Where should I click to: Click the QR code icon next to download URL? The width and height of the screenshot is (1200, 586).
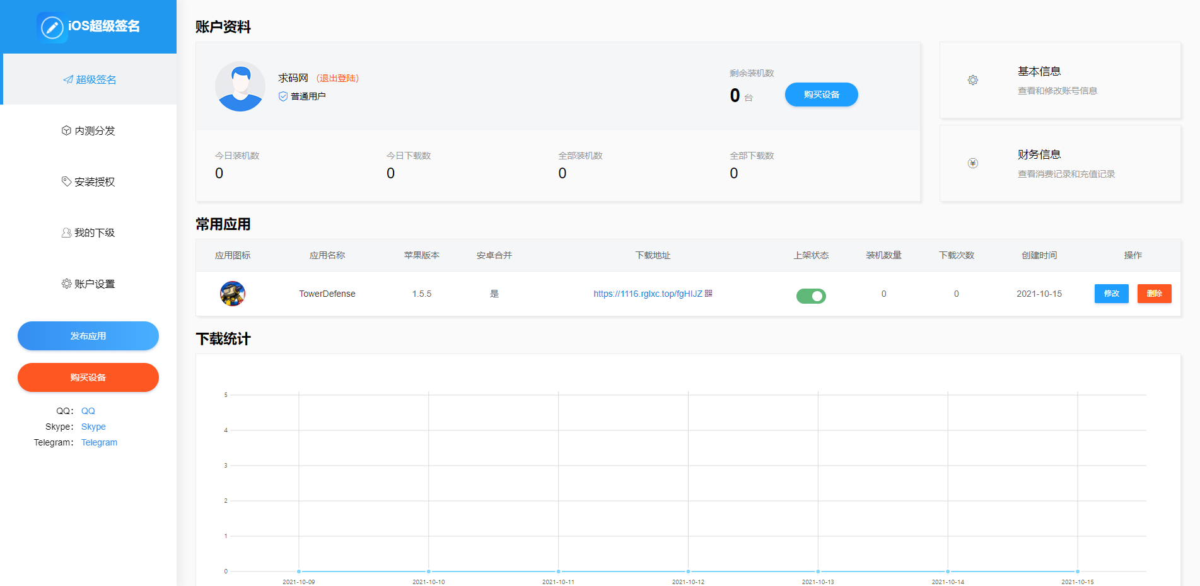709,293
